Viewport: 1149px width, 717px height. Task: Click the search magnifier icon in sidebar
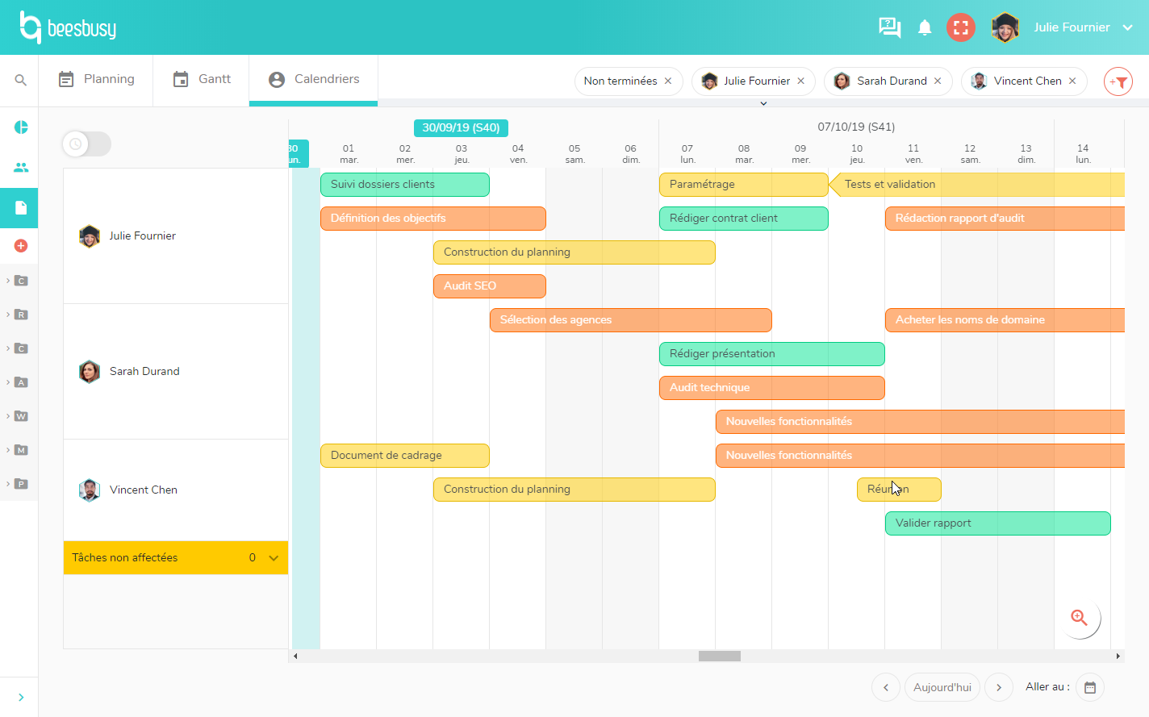[x=21, y=80]
